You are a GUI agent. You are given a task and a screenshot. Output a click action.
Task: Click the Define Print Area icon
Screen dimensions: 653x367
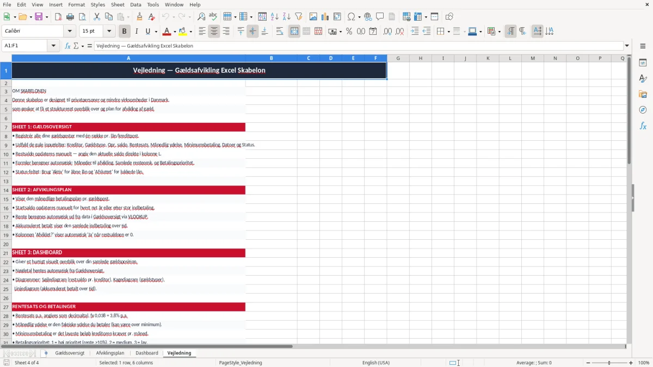point(406,17)
